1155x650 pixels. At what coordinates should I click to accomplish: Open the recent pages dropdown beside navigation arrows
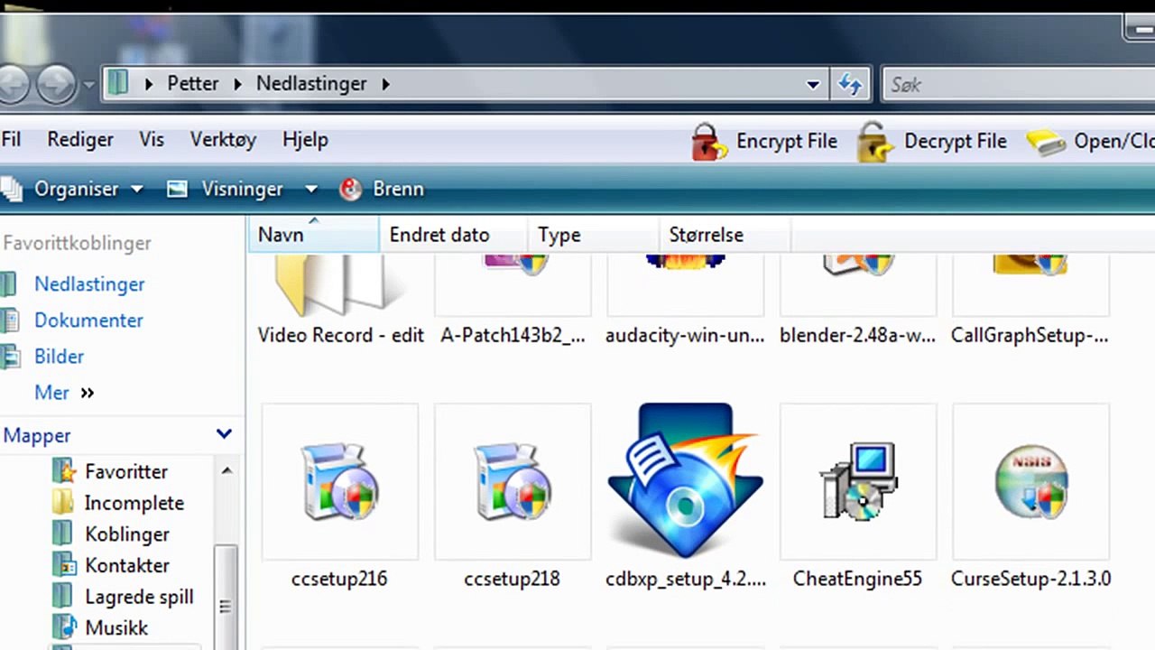coord(88,86)
